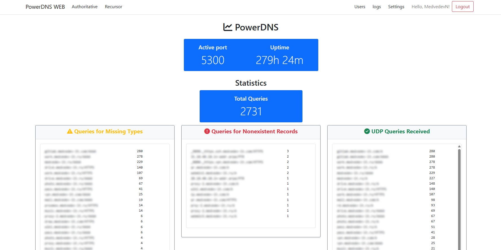The image size is (501, 250).
Task: Select the Uptime value 279h 24m
Action: (279, 60)
